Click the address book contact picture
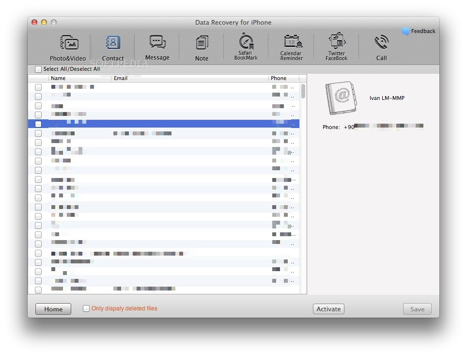This screenshot has height=356, width=467. pos(341,98)
